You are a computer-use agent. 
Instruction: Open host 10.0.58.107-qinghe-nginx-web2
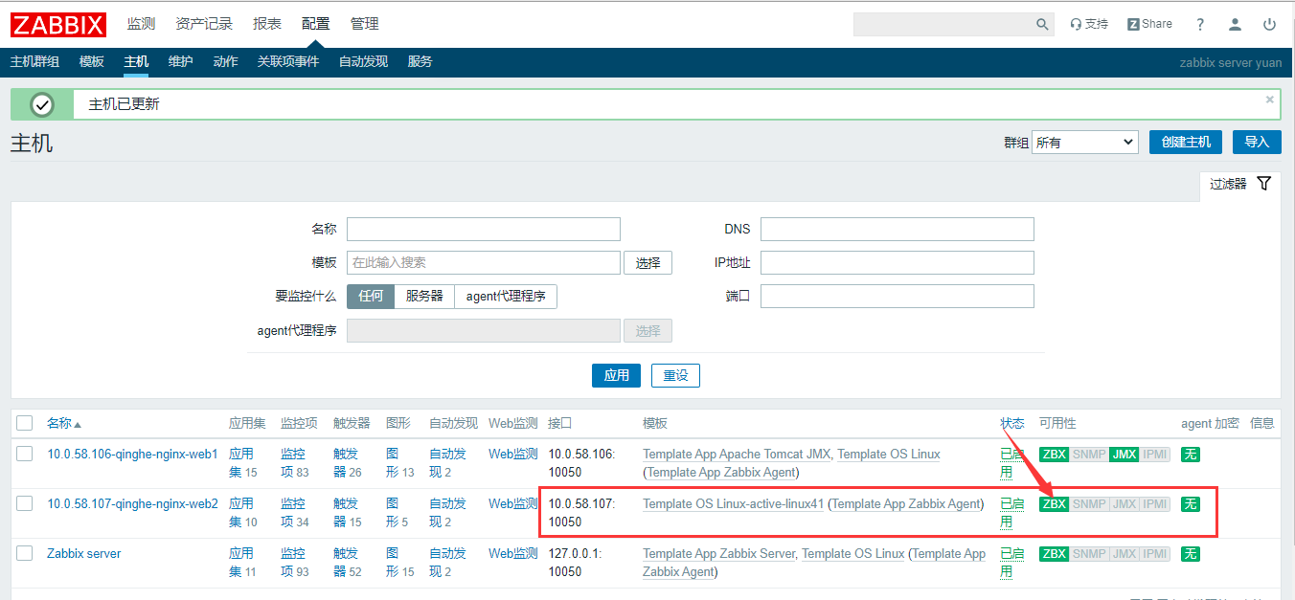tap(132, 503)
